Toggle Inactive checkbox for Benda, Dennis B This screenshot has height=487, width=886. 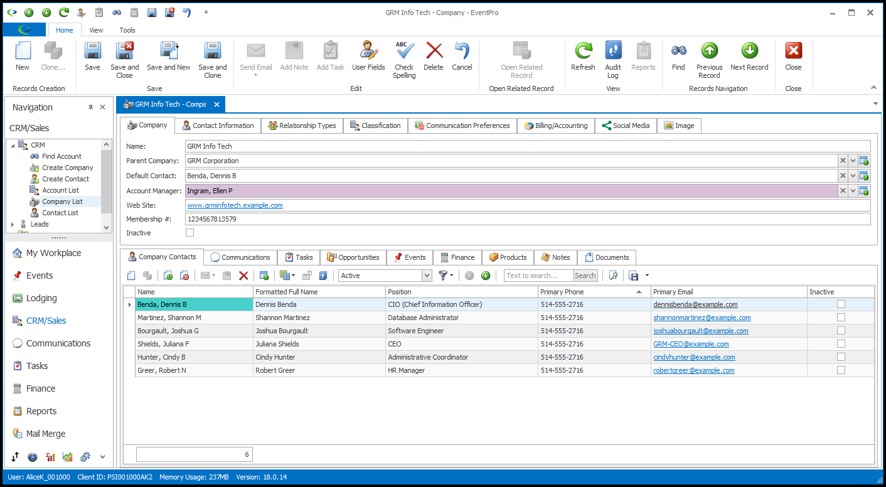(841, 304)
